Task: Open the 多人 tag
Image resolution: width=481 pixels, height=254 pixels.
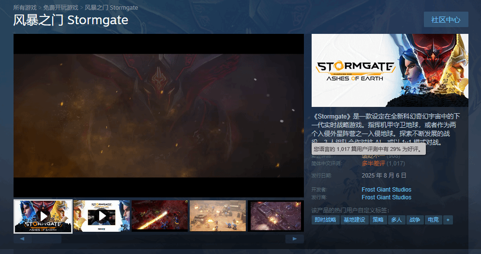Action: pos(396,220)
